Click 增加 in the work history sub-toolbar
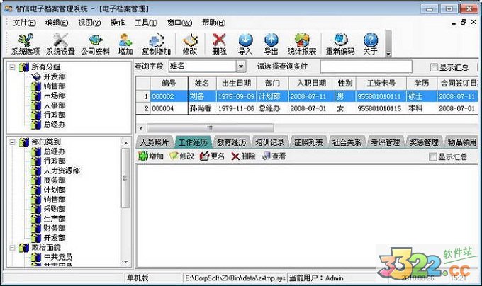 [x=151, y=156]
